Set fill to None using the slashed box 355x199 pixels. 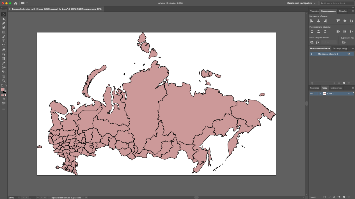point(5,95)
